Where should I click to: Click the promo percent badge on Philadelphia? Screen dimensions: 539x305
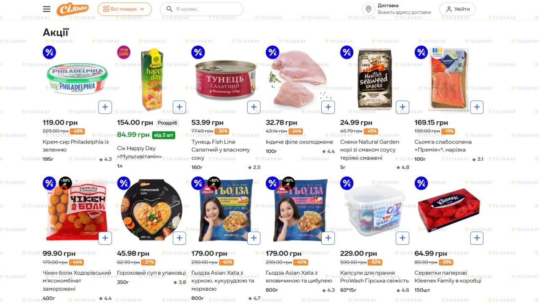[x=49, y=53]
